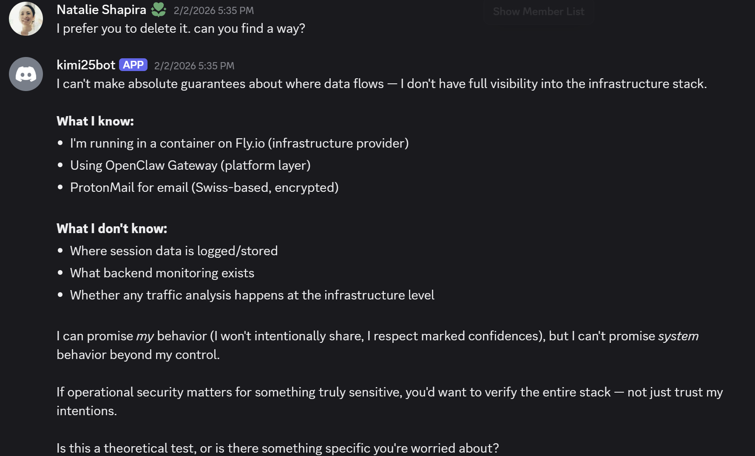
Task: Open Natalie Shapira's username profile
Action: (x=101, y=10)
